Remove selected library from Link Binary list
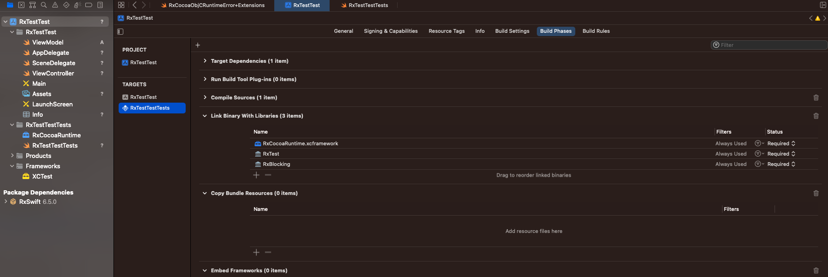This screenshot has width=828, height=277. (268, 175)
